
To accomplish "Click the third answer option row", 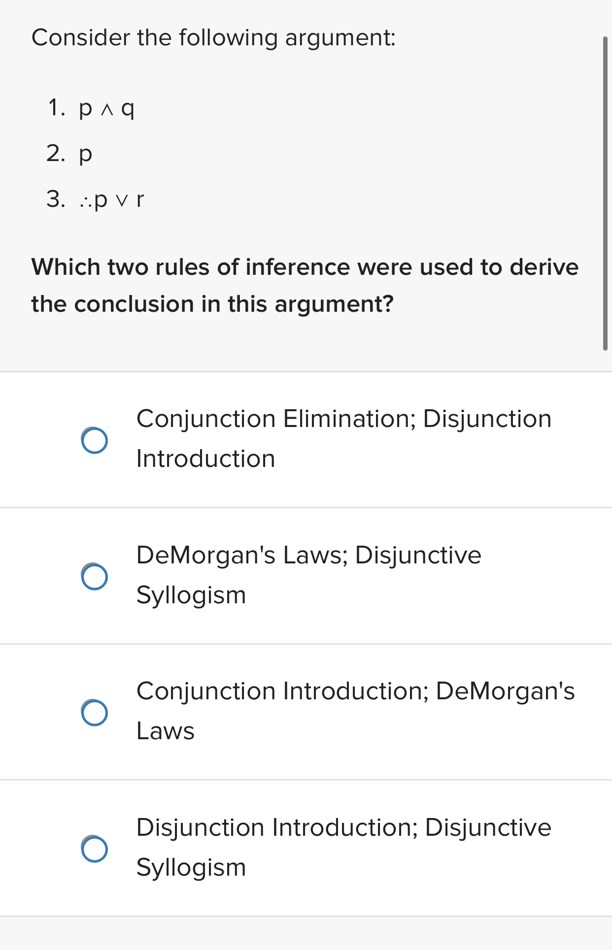I will click(306, 711).
